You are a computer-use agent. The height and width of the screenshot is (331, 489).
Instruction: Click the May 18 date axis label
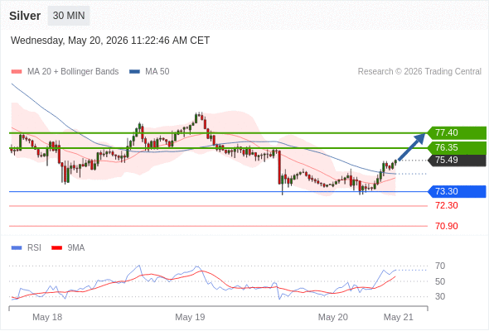47,317
